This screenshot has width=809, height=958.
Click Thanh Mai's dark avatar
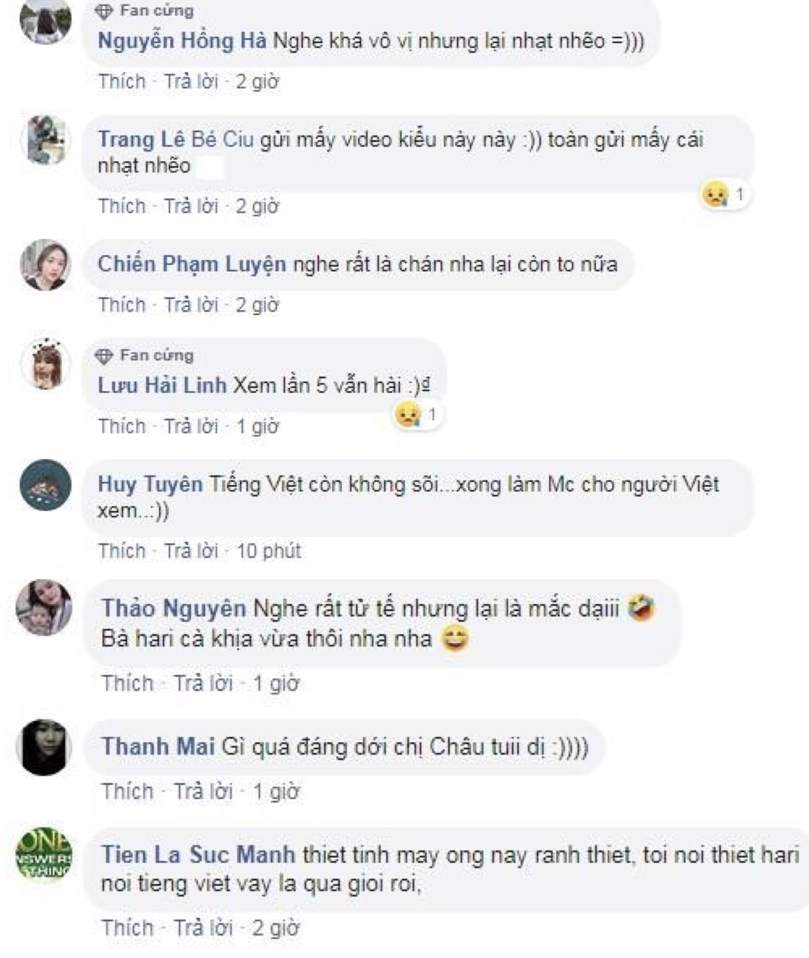pos(44,747)
